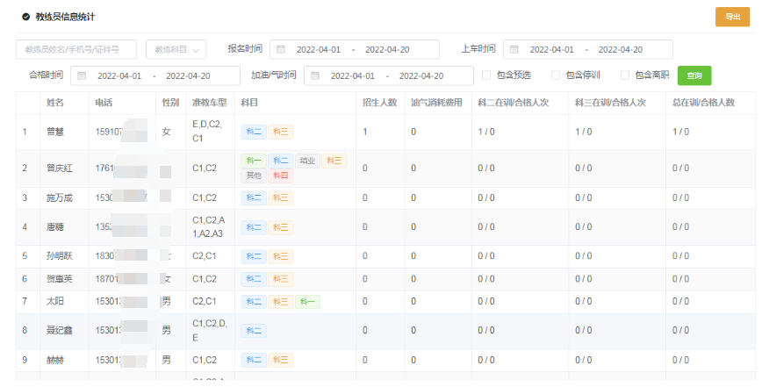769x387 pixels.
Task: Click the 招生人数 column header
Action: pos(379,103)
